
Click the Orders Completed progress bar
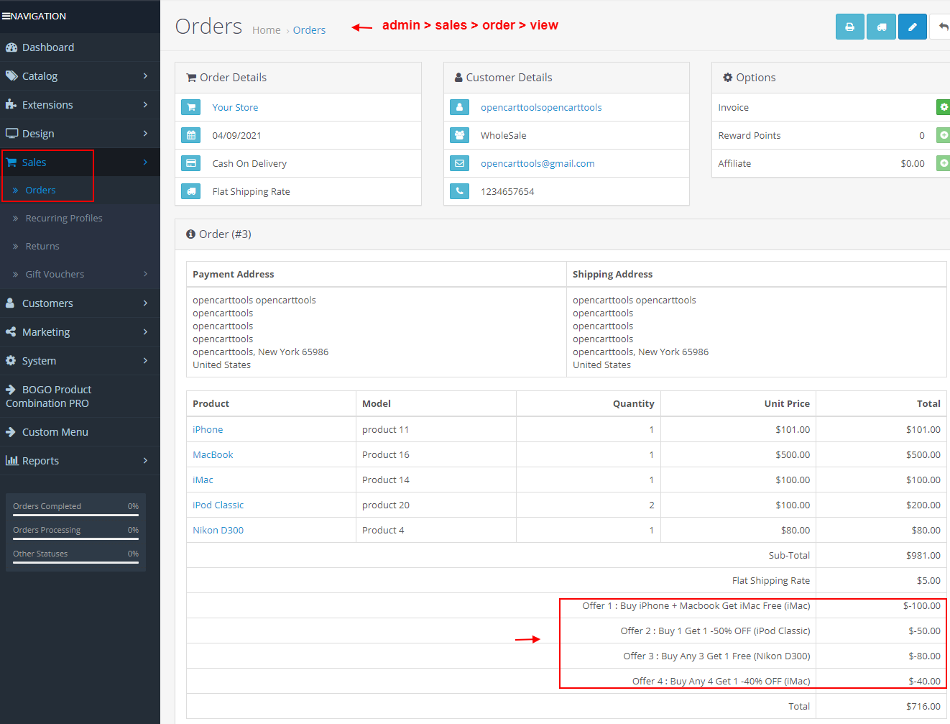point(75,515)
